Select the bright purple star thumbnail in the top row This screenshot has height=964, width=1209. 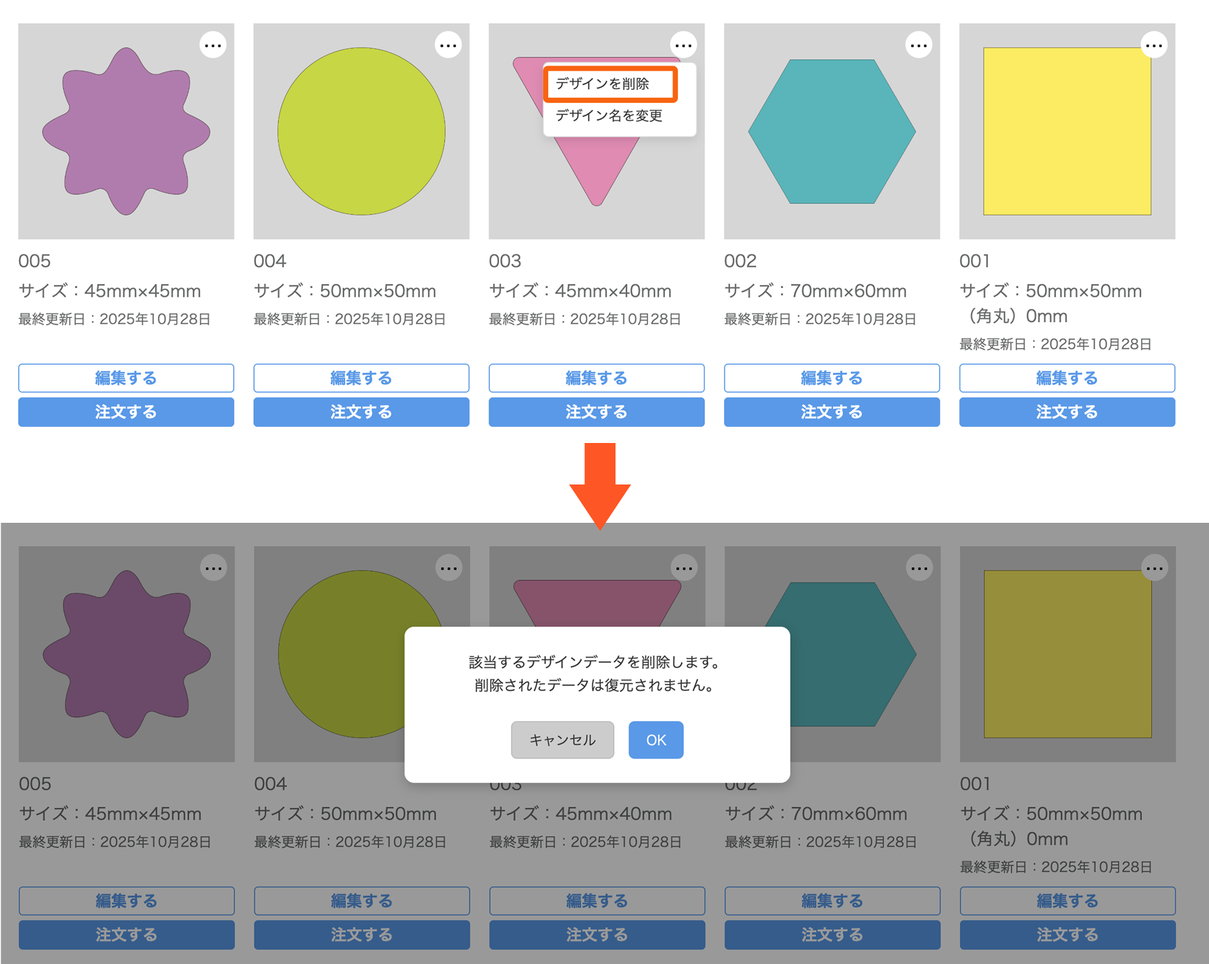tap(126, 132)
